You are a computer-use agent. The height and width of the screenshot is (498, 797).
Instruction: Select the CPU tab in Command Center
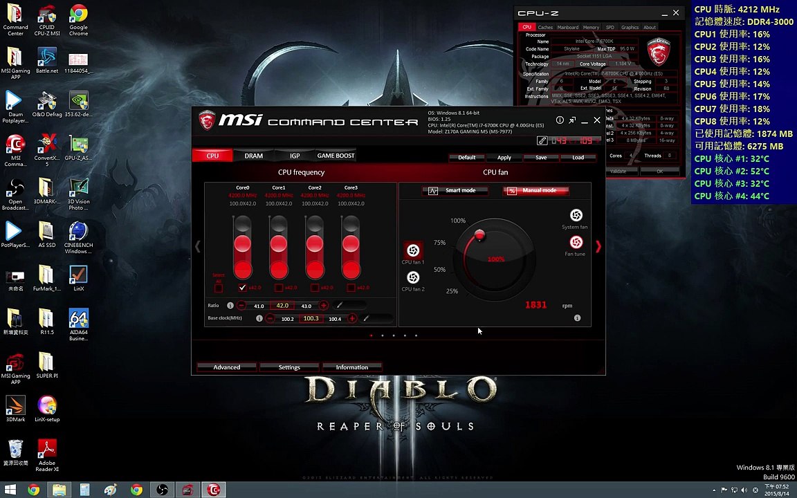pyautogui.click(x=212, y=156)
